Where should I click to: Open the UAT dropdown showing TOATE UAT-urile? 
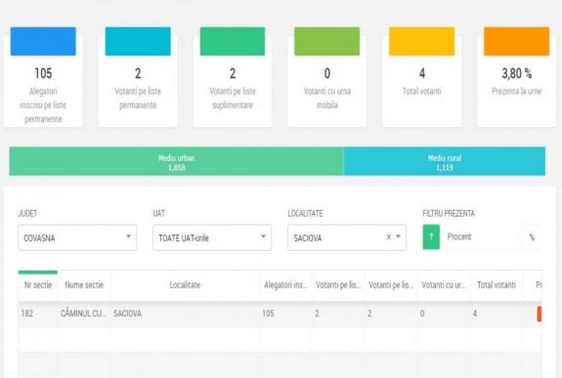(212, 237)
